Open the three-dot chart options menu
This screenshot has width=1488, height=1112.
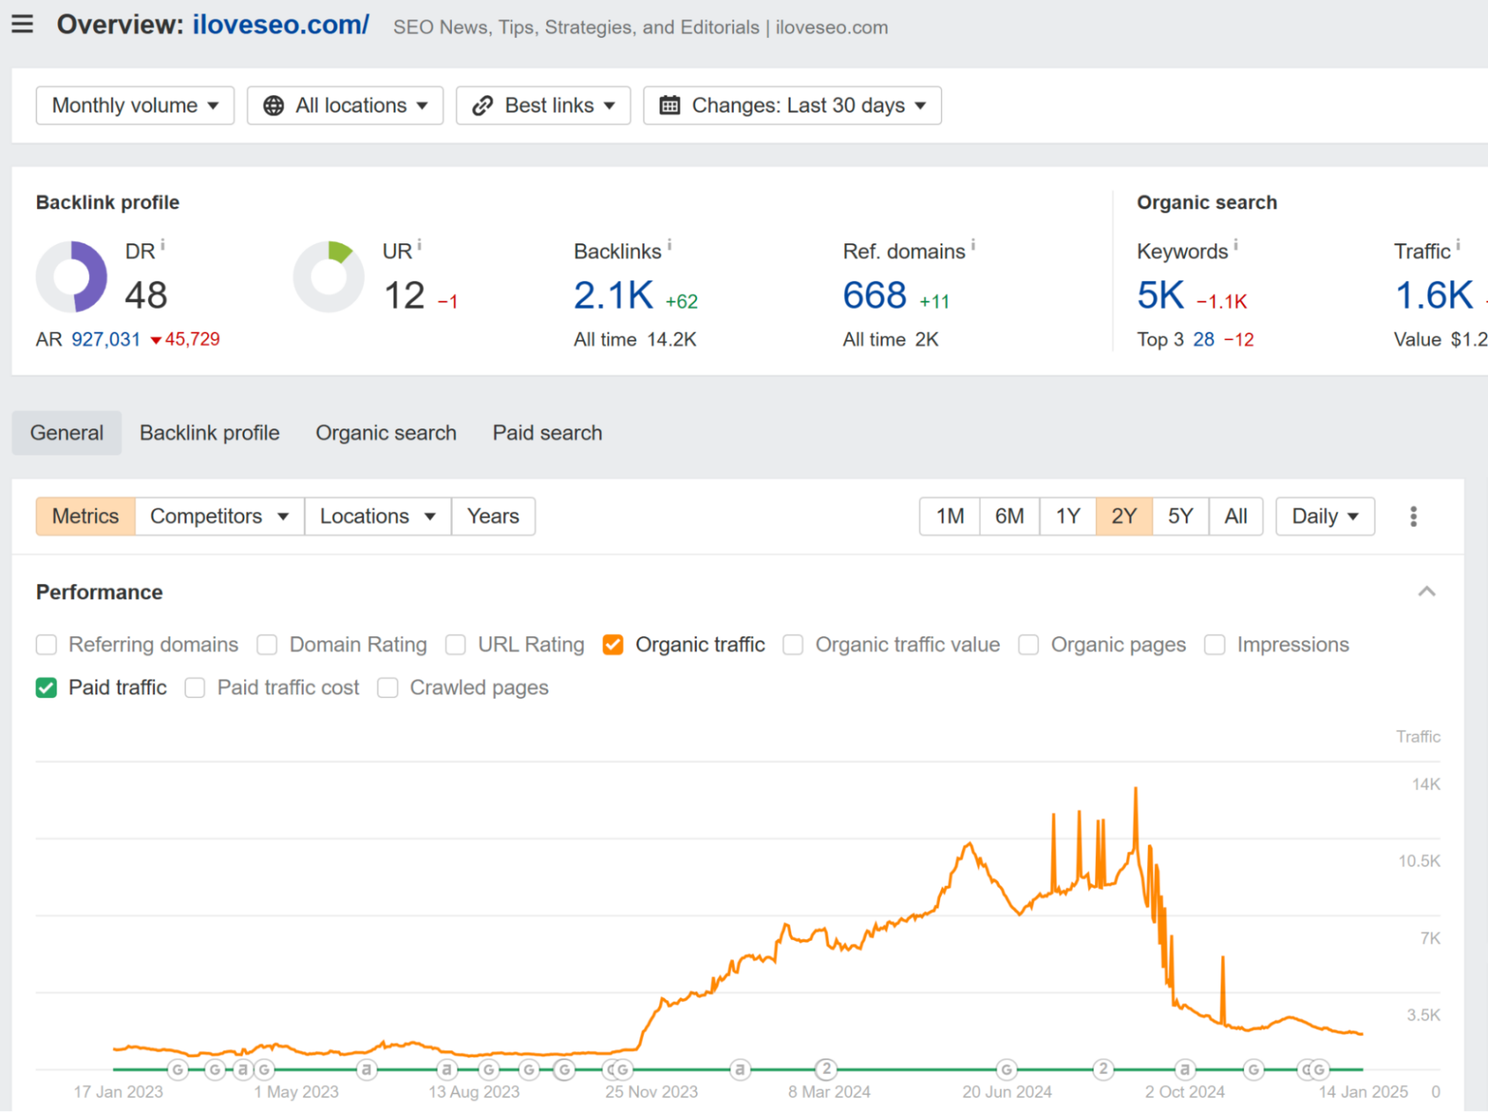(1414, 517)
